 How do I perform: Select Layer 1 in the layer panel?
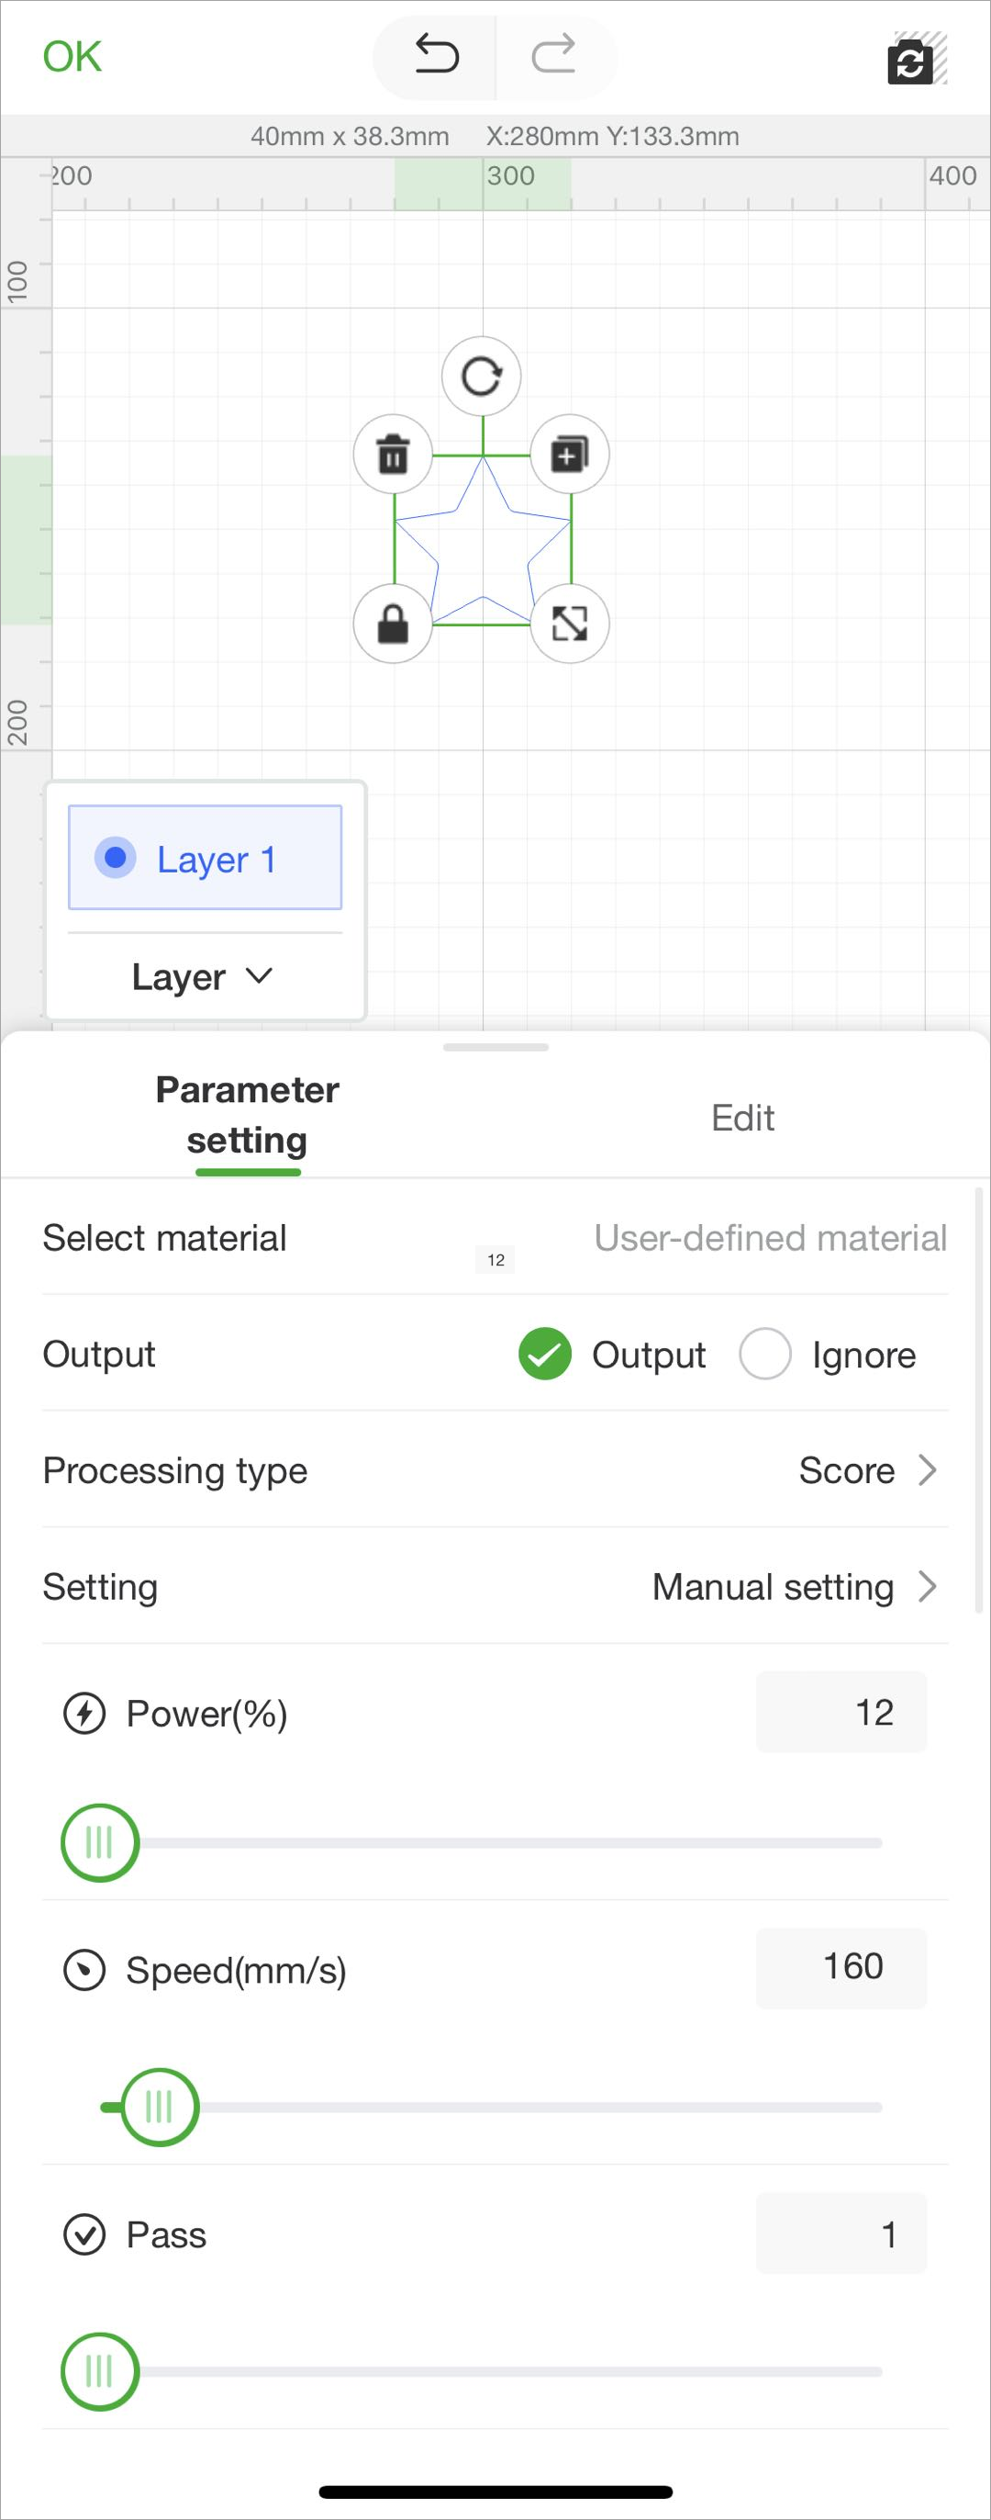click(205, 858)
